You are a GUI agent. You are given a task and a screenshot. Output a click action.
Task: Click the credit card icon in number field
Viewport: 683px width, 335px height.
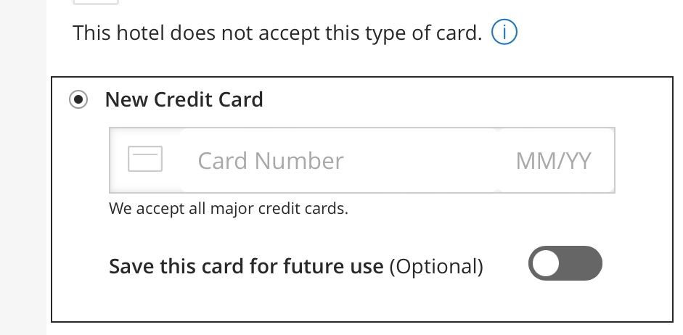coord(145,159)
